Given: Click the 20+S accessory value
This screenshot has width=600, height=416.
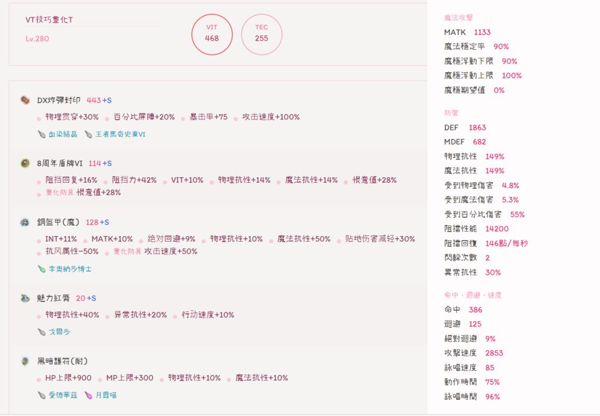Looking at the screenshot, I should coord(86,298).
